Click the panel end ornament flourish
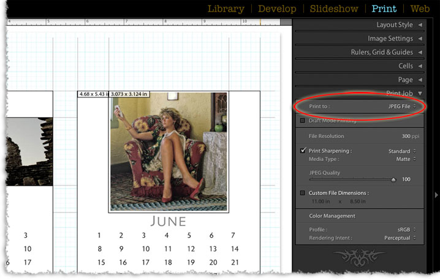The image size is (440, 280). click(358, 257)
